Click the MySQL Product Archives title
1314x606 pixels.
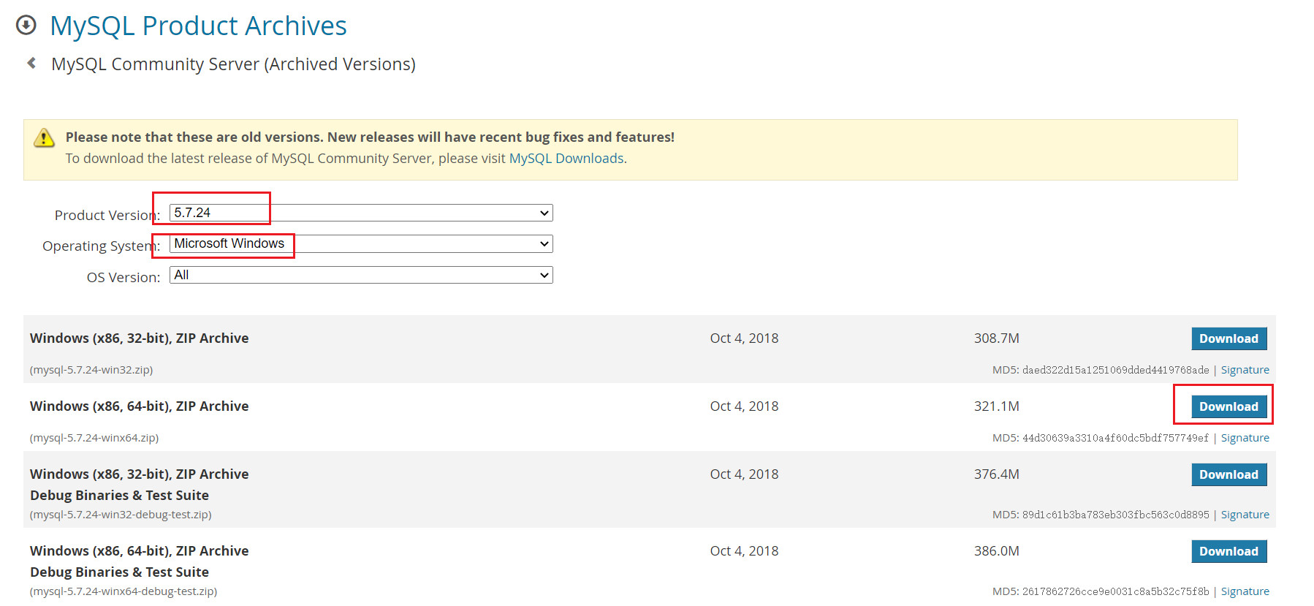click(198, 26)
